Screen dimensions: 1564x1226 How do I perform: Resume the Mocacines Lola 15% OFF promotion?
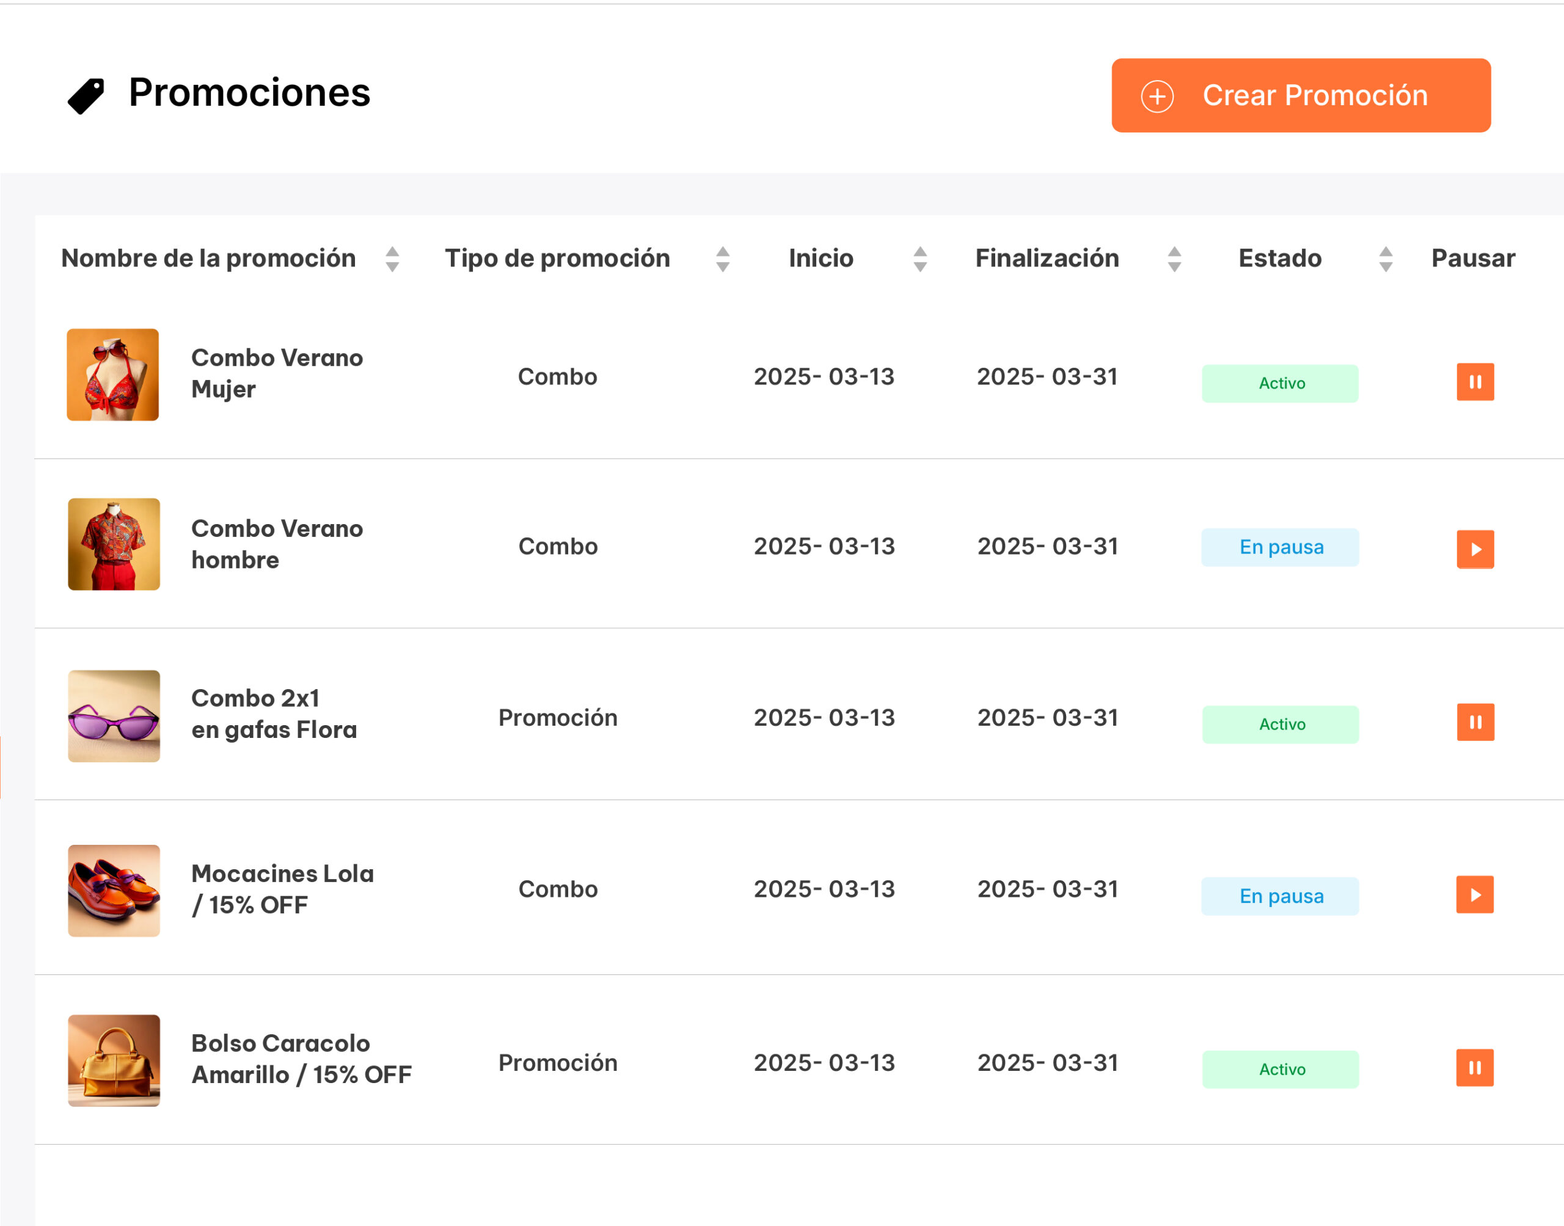[1474, 894]
